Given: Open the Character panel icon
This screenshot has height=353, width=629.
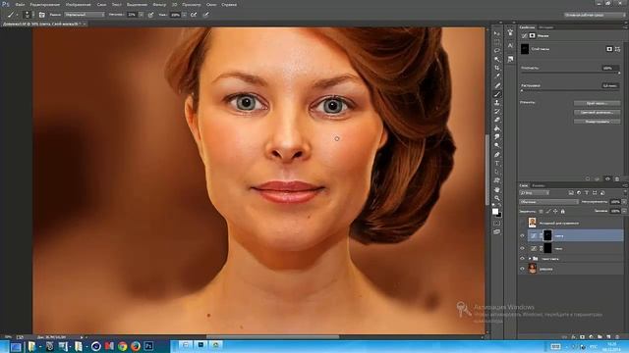Looking at the screenshot, I should click(510, 46).
